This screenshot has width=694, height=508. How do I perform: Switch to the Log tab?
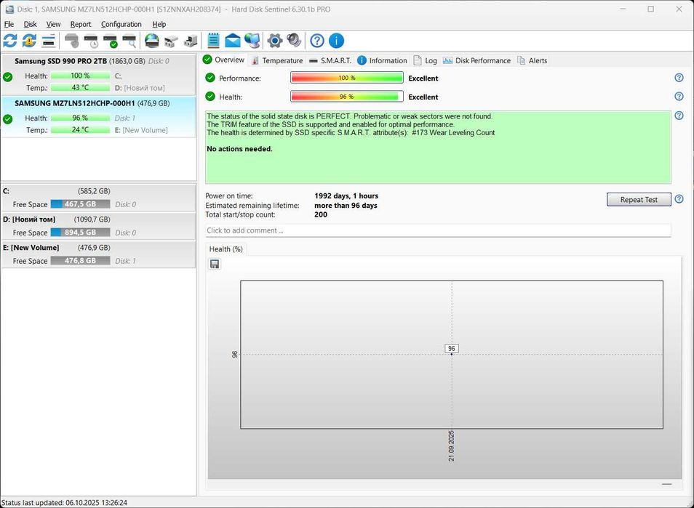[425, 60]
